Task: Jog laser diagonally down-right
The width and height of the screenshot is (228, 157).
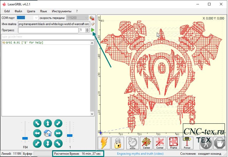Action: click(58, 143)
